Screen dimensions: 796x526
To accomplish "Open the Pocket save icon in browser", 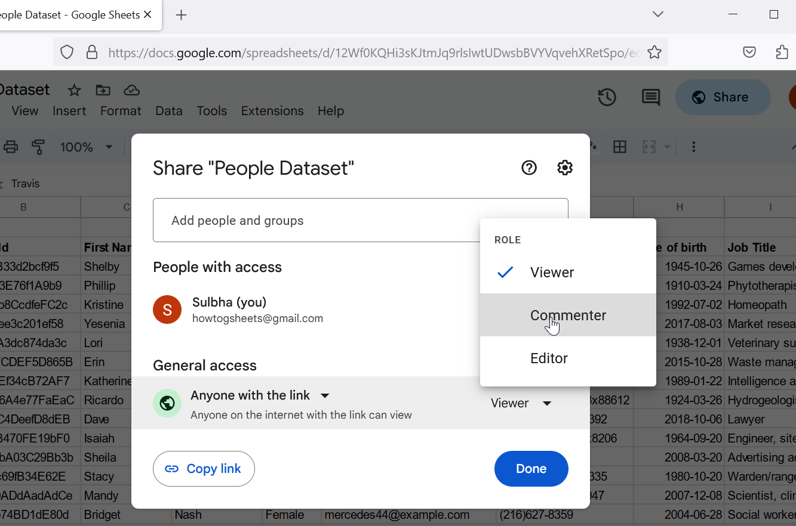I will pyautogui.click(x=749, y=52).
